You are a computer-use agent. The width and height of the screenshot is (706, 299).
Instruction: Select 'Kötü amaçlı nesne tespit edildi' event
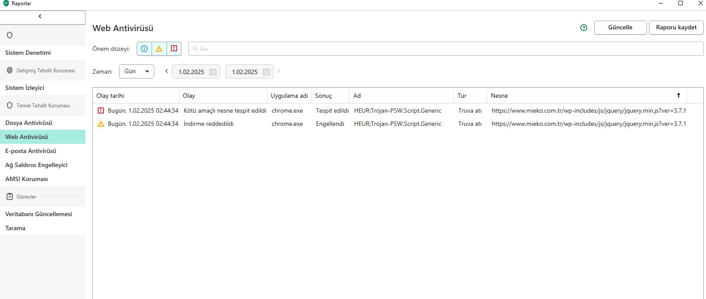pyautogui.click(x=225, y=110)
